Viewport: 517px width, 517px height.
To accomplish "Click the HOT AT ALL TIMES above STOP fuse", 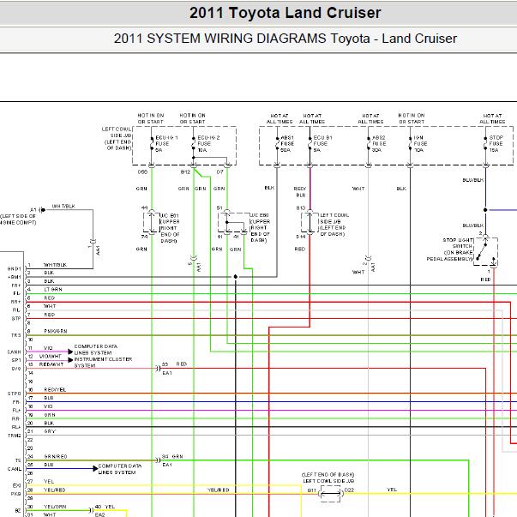I will 492,118.
